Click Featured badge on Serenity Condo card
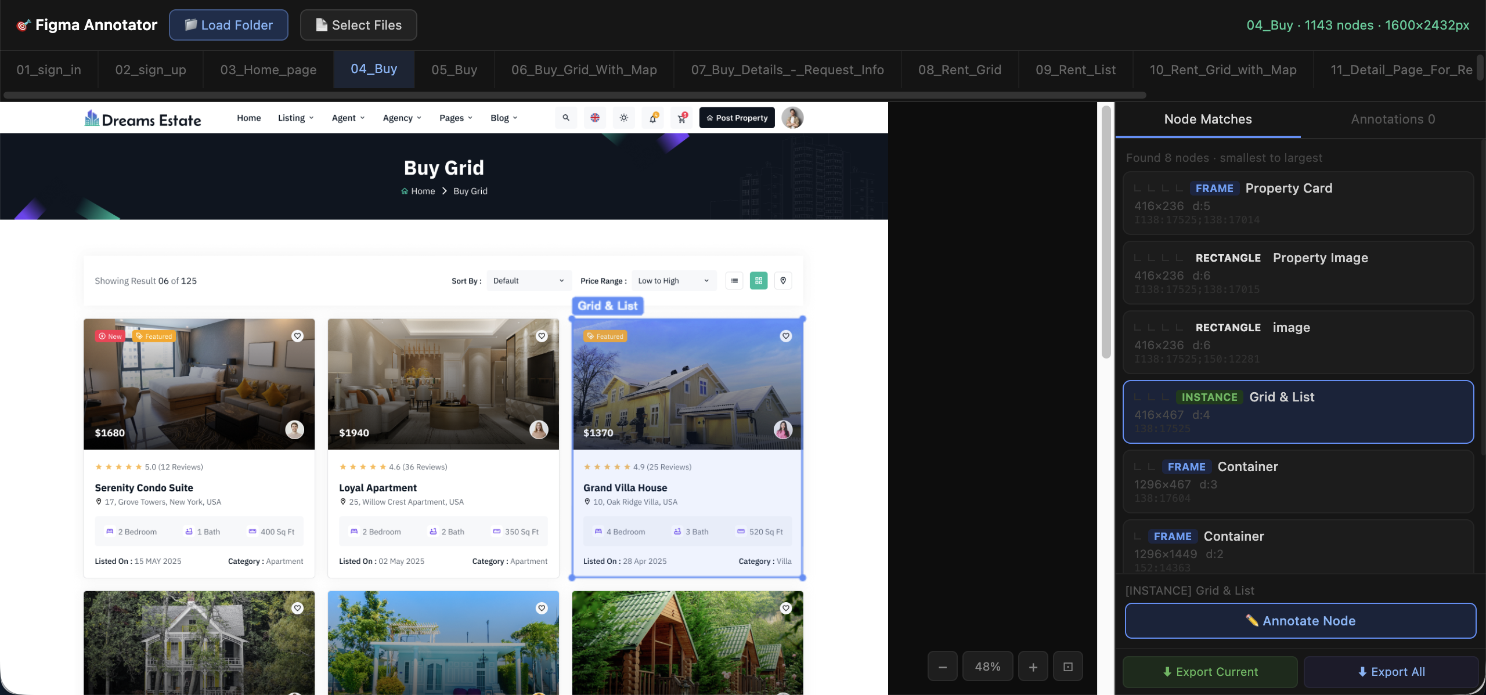1486x695 pixels. click(x=154, y=336)
